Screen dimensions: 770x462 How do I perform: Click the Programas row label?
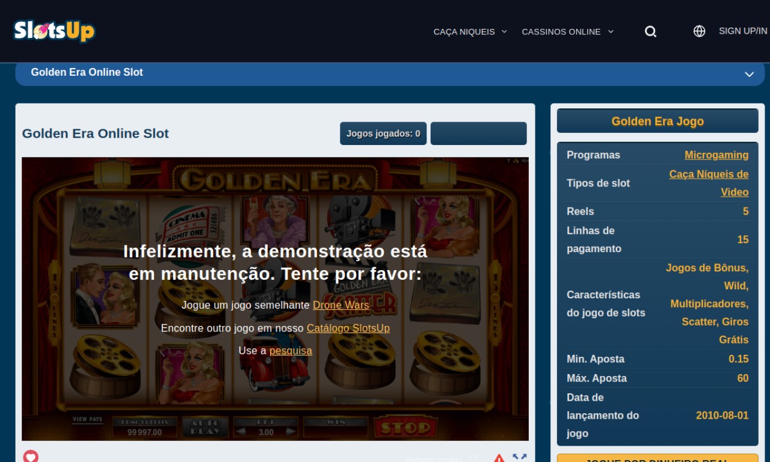click(593, 155)
